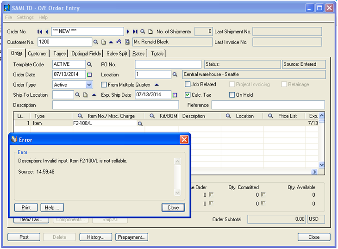Click Error message scroll down arrow

coord(177,193)
